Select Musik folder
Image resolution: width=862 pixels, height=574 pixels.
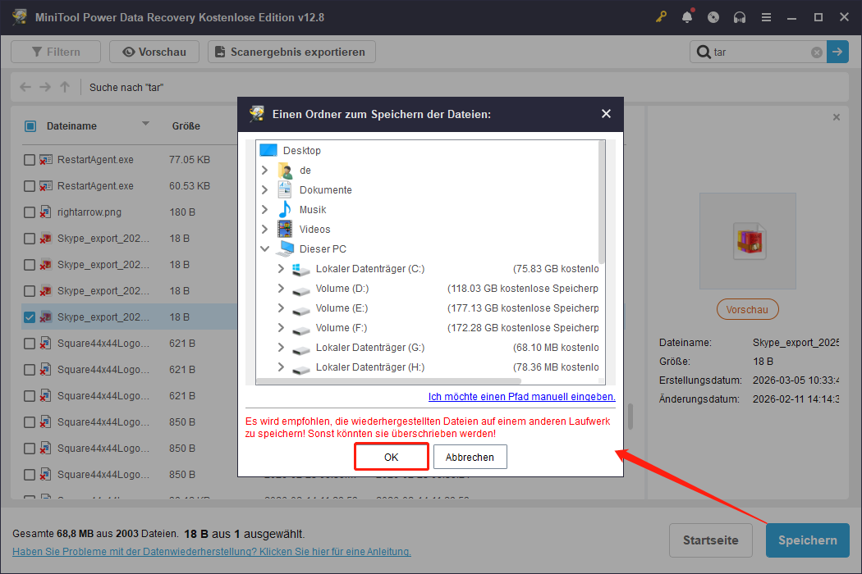(x=312, y=210)
